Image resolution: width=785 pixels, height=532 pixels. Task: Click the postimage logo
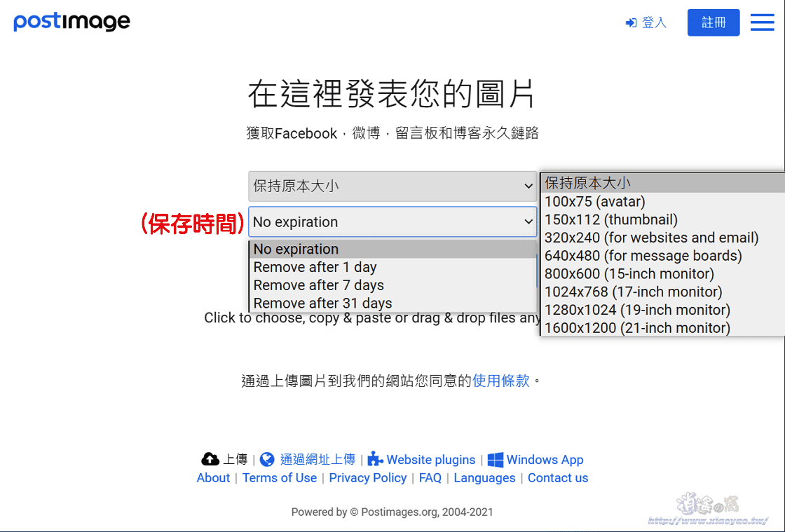point(71,22)
